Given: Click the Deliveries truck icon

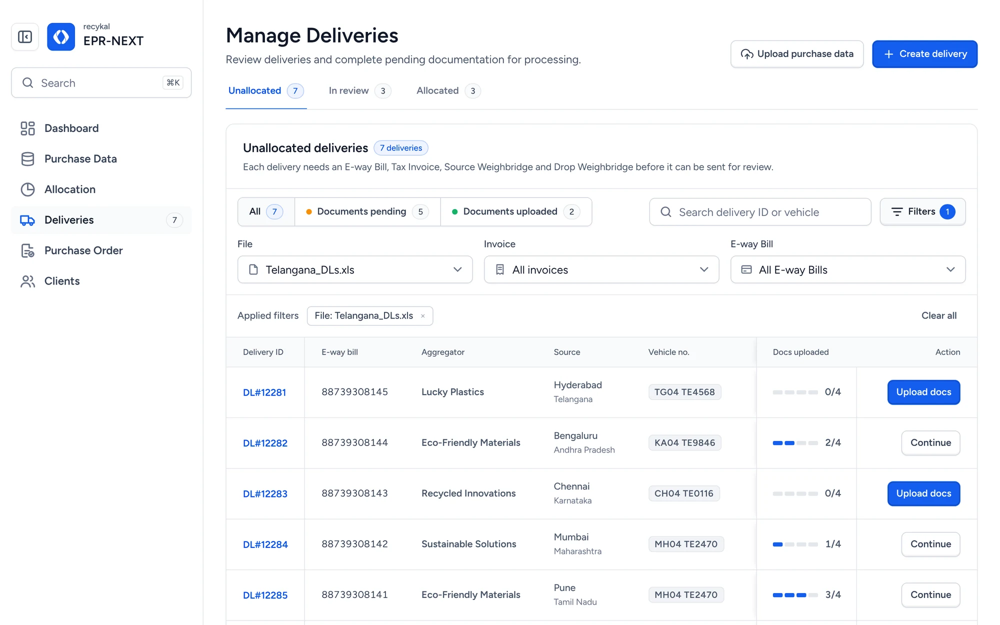Looking at the screenshot, I should [27, 220].
